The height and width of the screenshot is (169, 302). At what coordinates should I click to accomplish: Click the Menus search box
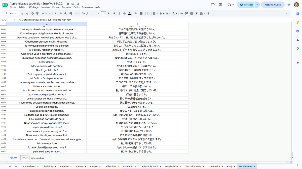click(11, 13)
